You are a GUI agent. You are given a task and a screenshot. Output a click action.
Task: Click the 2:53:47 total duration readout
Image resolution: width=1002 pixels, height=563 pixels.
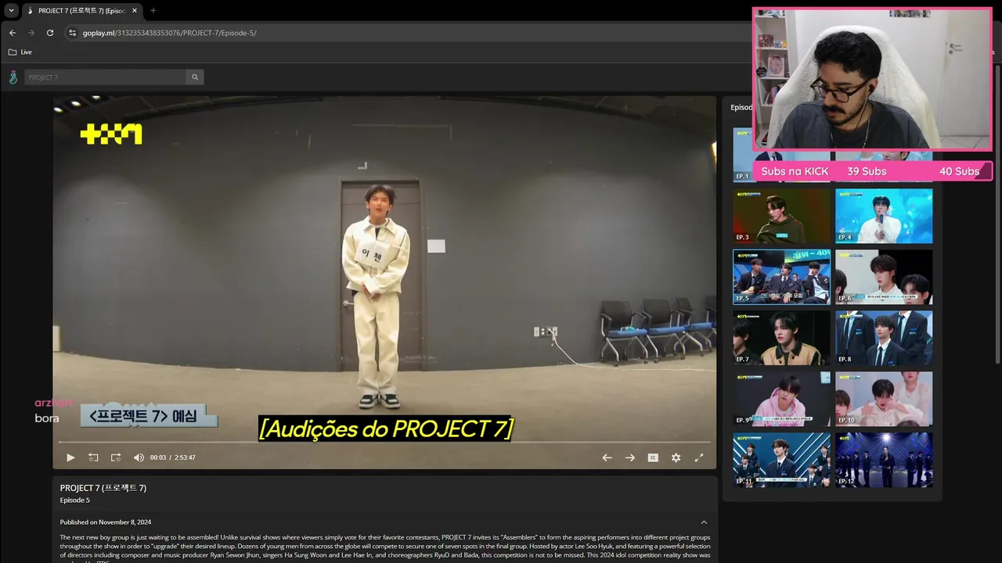tap(185, 457)
